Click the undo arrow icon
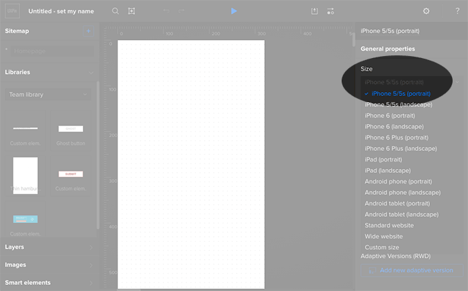Image resolution: width=468 pixels, height=291 pixels. (x=166, y=11)
